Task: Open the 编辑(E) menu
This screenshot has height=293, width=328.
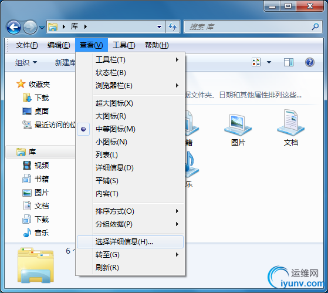Action: pos(59,45)
